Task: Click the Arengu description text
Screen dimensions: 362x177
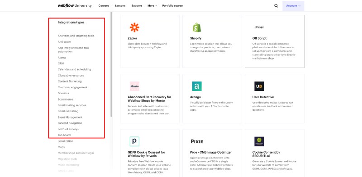Action: pos(211,106)
